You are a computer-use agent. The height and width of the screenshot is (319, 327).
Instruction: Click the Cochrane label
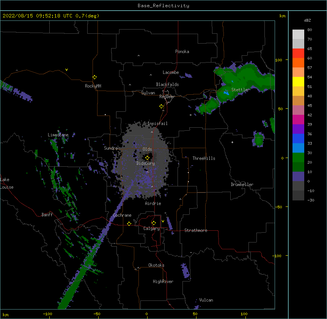[122, 215]
